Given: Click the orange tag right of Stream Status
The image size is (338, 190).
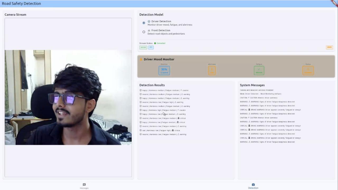Looking at the screenshot, I should point(329,47).
